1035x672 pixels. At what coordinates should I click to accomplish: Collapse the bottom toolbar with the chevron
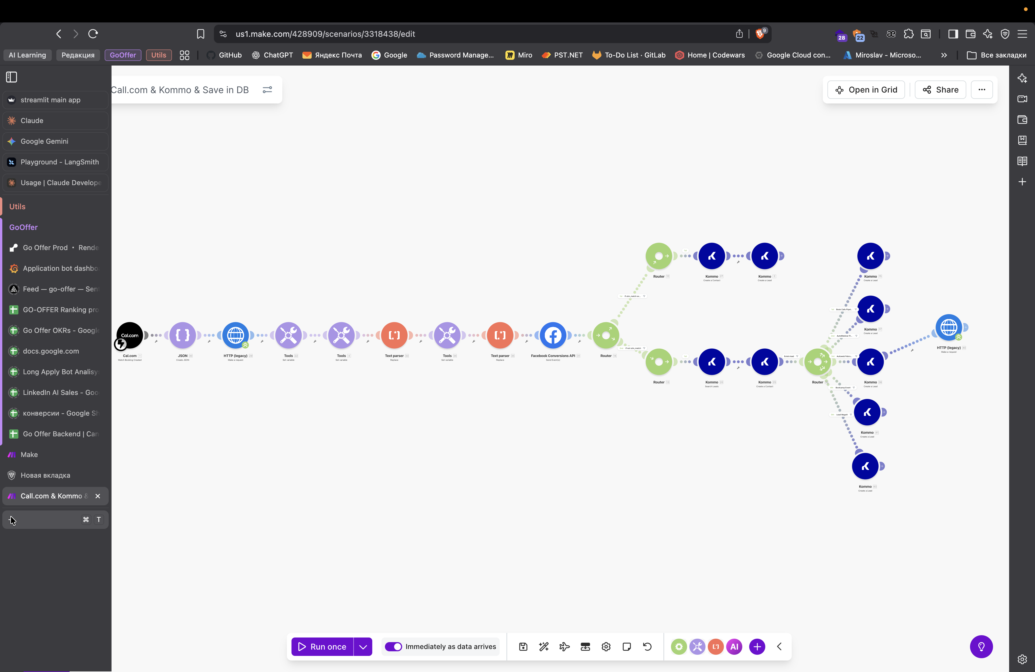[779, 646]
